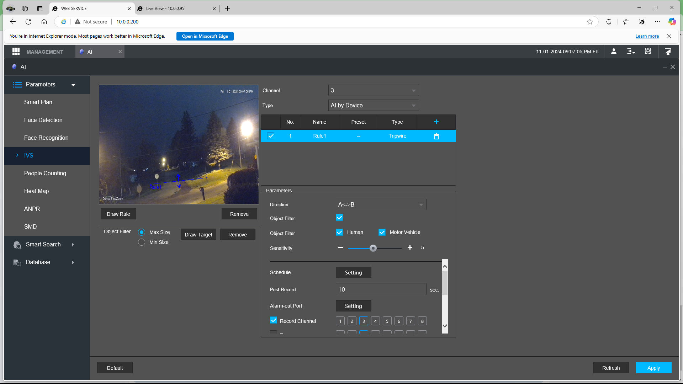Open browser extensions icon

click(x=609, y=22)
